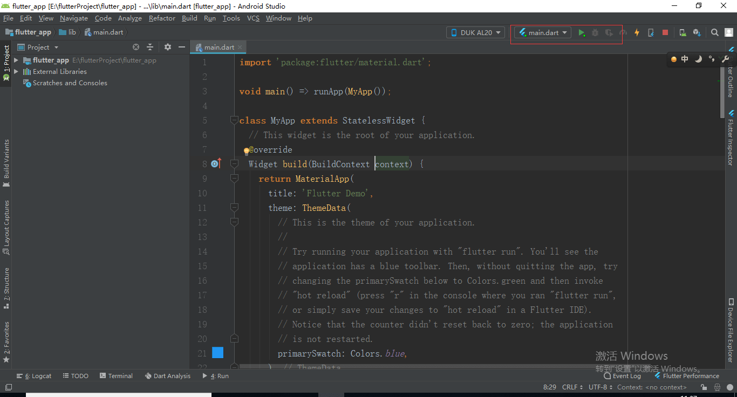Open the Navigate menu
The height and width of the screenshot is (397, 737).
[74, 18]
